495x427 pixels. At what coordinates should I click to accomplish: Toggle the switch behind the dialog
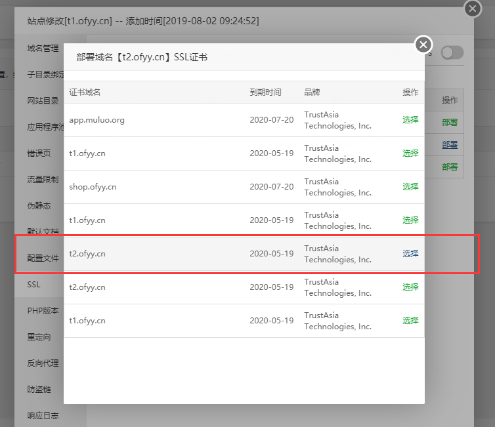tap(452, 53)
